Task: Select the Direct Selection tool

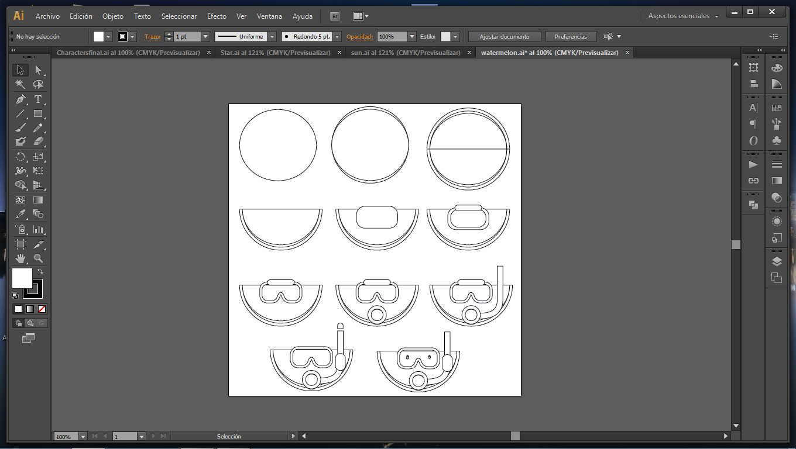Action: click(x=38, y=70)
